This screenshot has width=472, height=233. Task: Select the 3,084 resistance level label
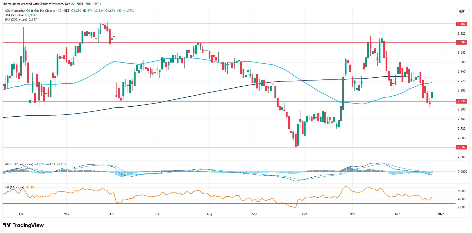[461, 42]
